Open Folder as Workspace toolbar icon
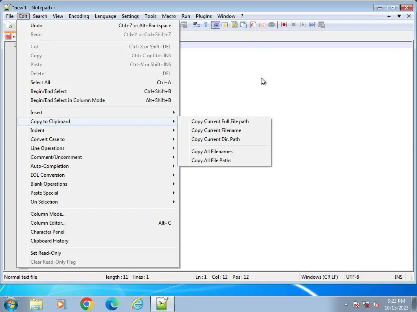The width and height of the screenshot is (417, 312). coord(262,25)
